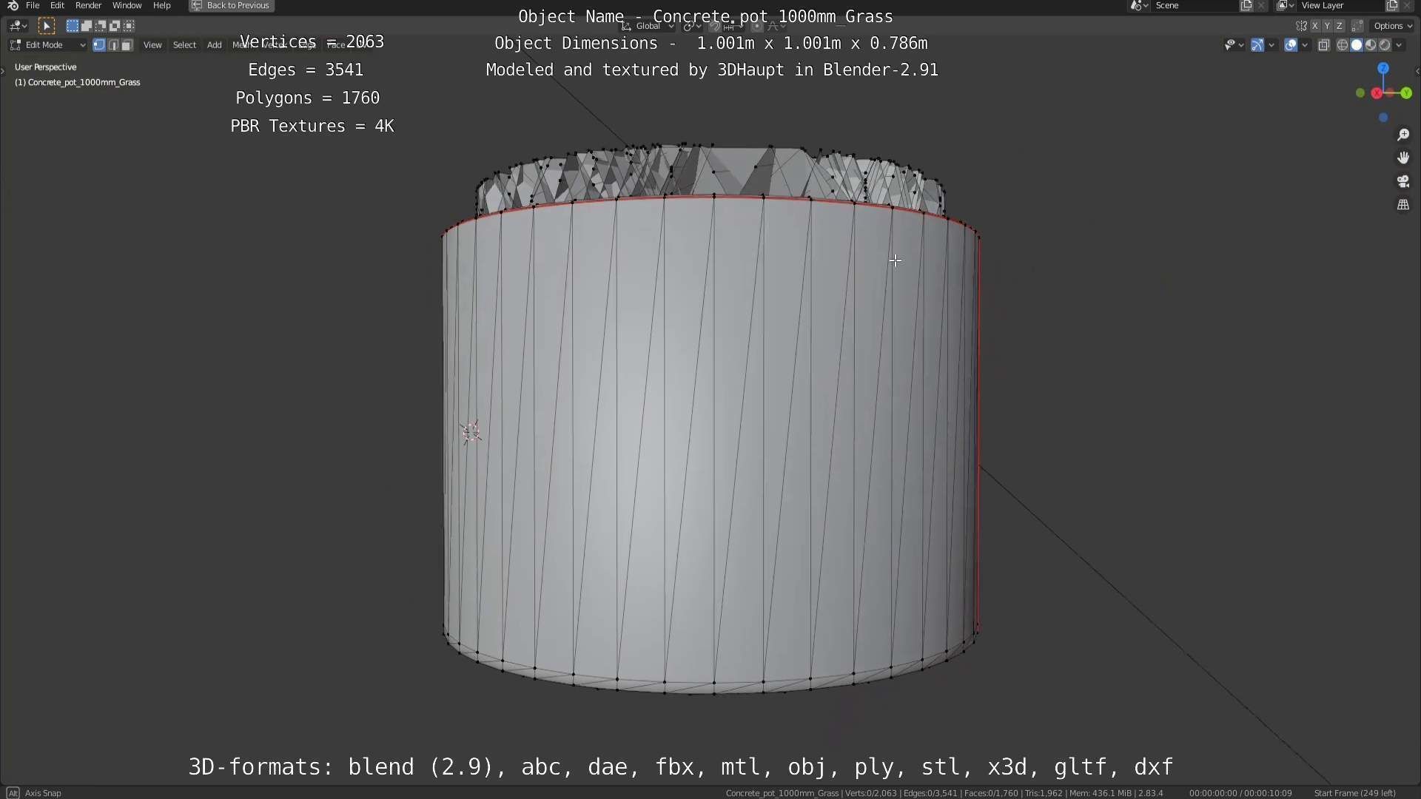
Task: Open selectability and visibility popover
Action: [1234, 45]
